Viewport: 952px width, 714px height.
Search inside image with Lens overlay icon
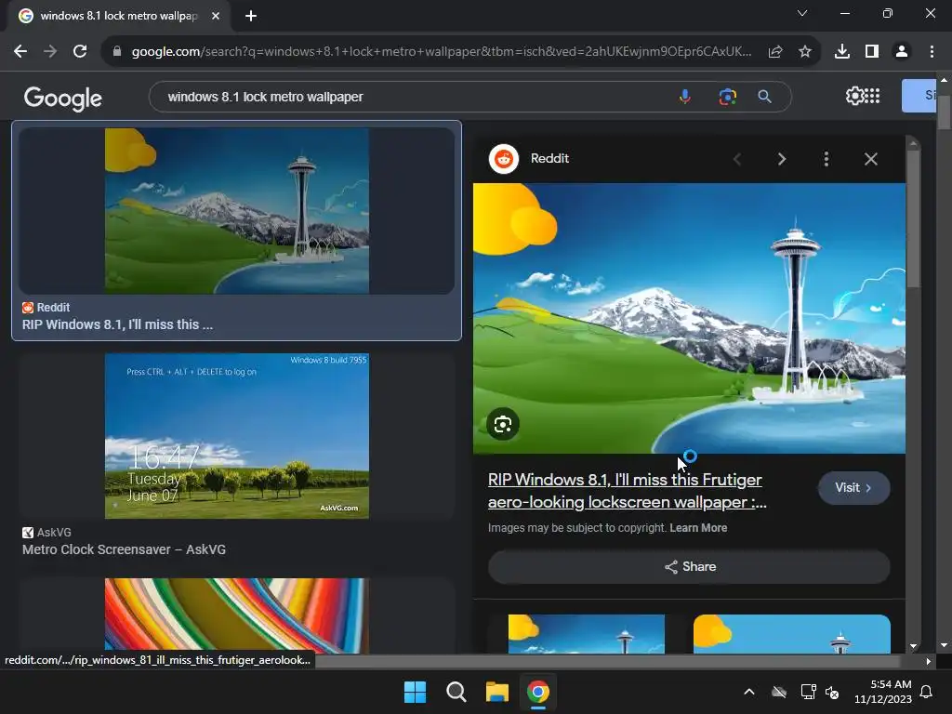point(503,424)
